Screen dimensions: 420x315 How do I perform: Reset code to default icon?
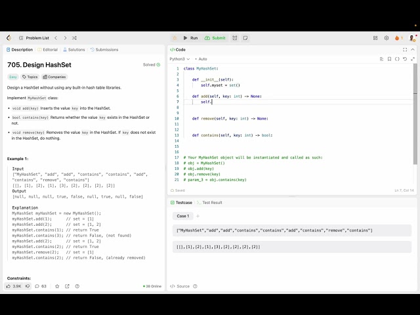click(405, 59)
